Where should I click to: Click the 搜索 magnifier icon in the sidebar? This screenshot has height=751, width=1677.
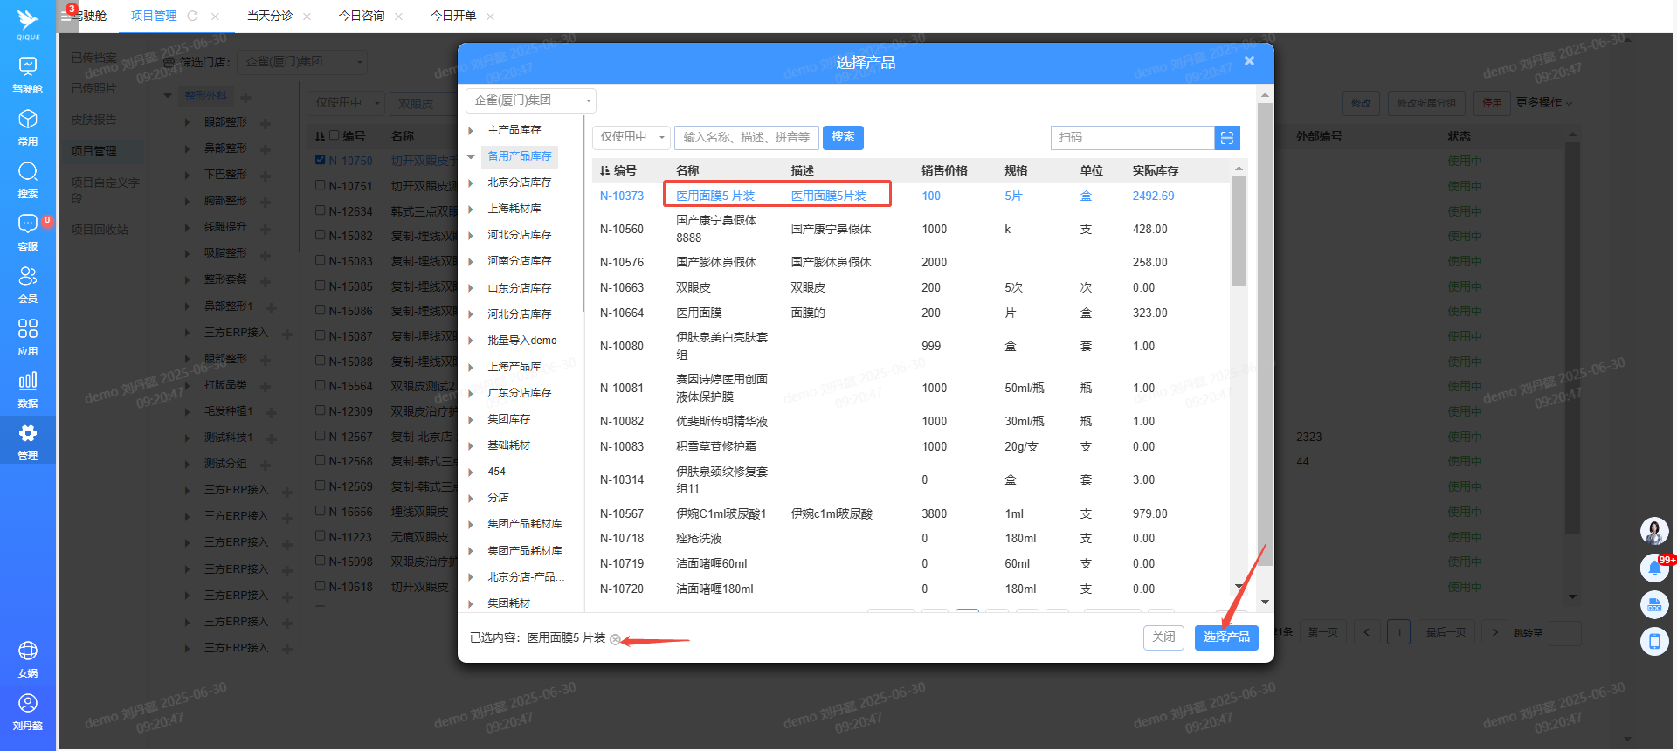(27, 179)
